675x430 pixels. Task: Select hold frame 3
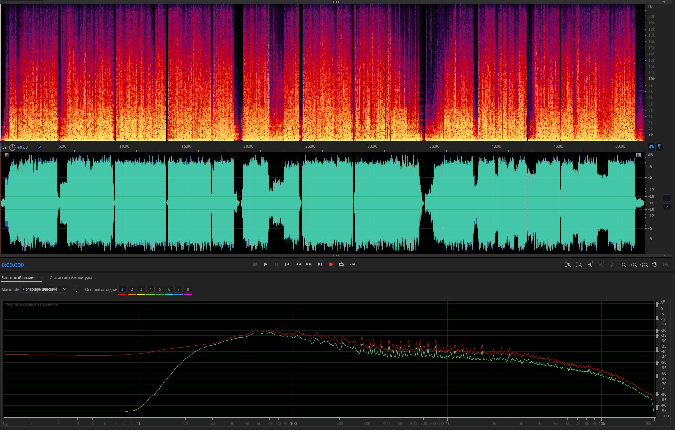click(141, 289)
